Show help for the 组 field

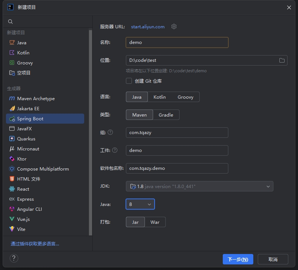click(110, 132)
